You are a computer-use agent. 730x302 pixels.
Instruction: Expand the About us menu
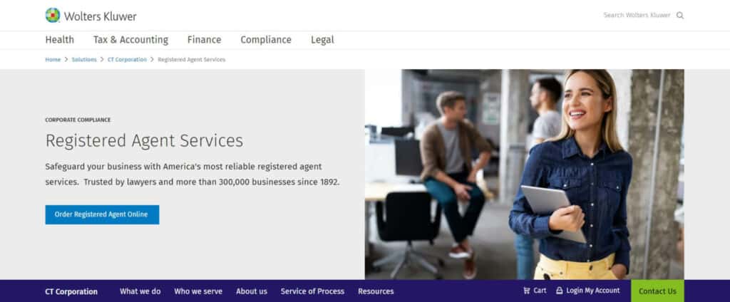click(x=252, y=291)
